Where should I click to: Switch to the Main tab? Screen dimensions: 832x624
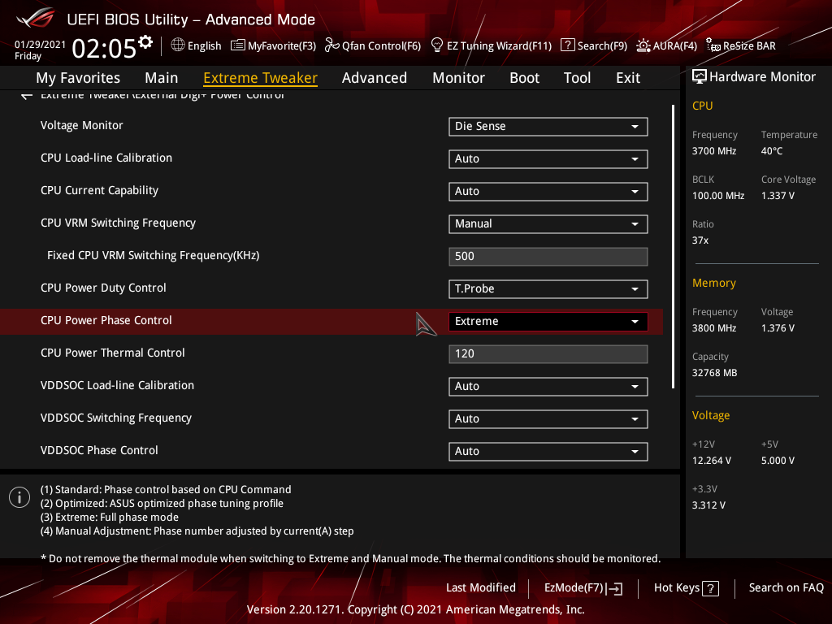(162, 78)
